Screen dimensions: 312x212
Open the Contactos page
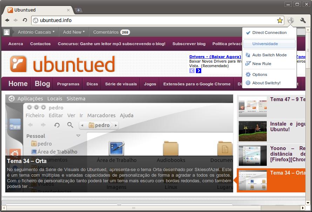[x=40, y=44]
